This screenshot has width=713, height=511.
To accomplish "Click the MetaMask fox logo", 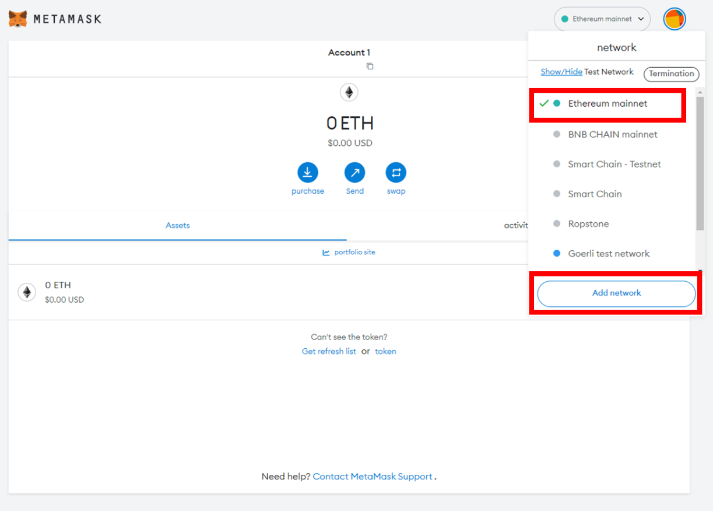I will click(18, 19).
